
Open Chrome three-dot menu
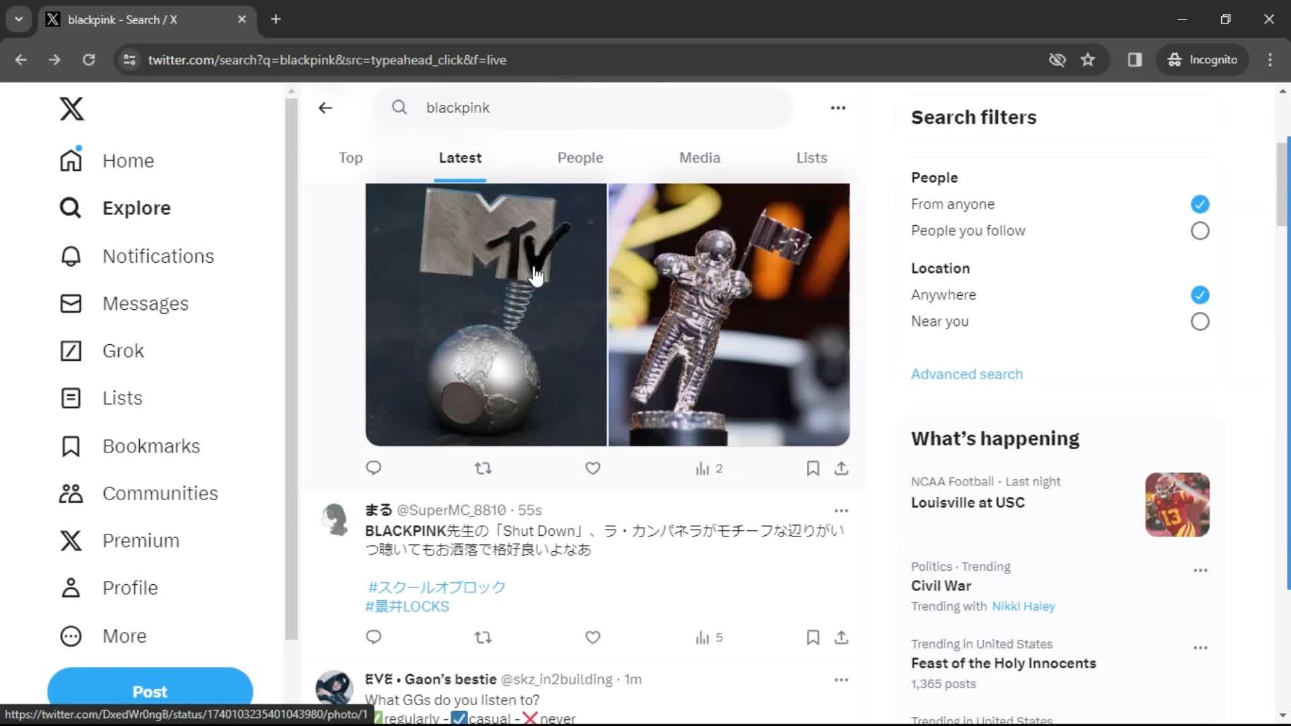1270,60
